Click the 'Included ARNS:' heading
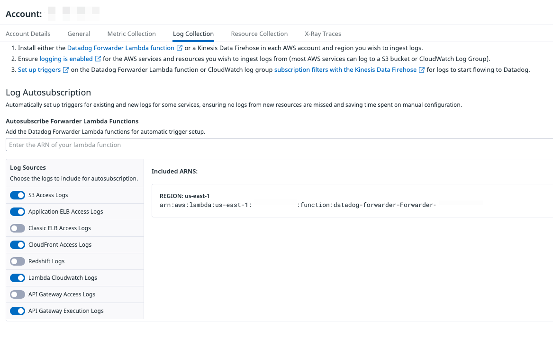The image size is (553, 337). [174, 171]
